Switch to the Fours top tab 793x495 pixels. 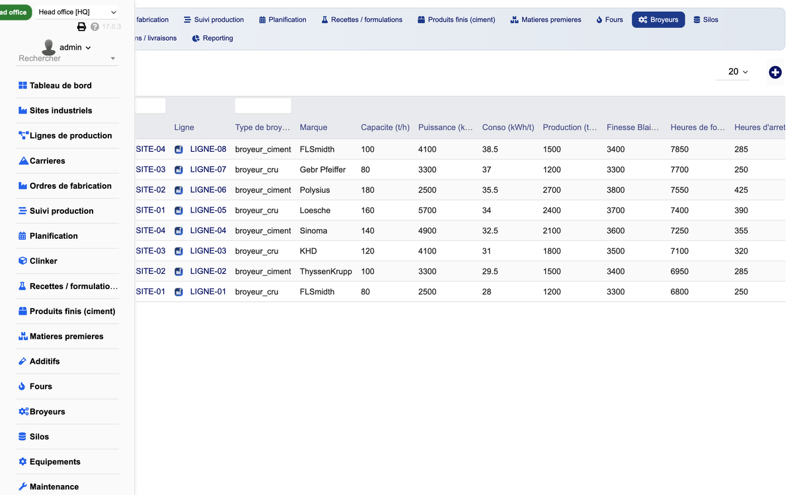[x=609, y=20]
